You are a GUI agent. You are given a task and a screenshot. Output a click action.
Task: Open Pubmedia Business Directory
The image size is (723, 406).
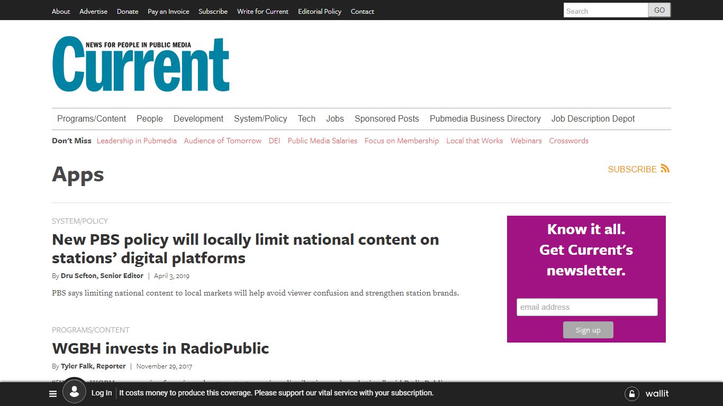tap(485, 119)
